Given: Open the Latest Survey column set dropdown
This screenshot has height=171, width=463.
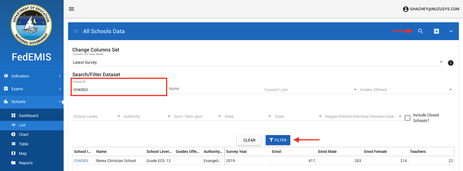Looking at the screenshot, I should pyautogui.click(x=257, y=62).
